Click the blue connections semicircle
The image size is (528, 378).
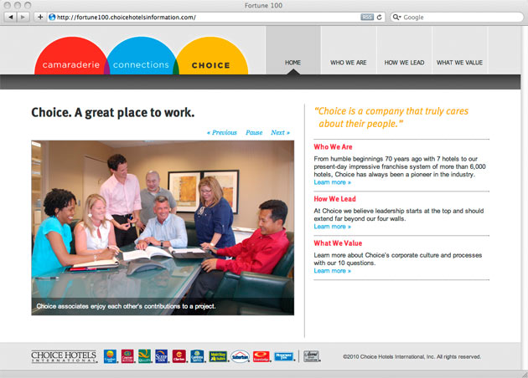[141, 57]
